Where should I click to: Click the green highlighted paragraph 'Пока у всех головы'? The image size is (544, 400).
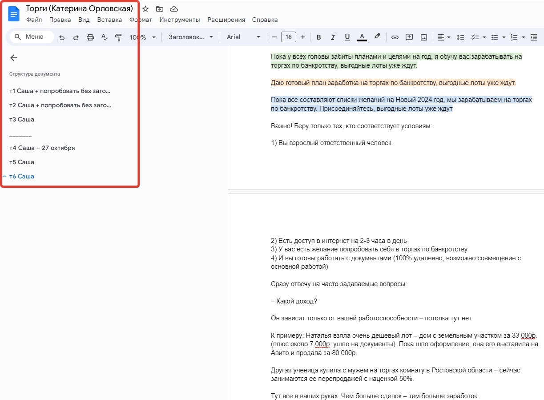click(x=396, y=61)
